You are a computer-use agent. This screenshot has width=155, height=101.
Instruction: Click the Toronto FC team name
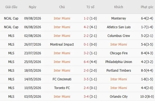(x=62, y=88)
